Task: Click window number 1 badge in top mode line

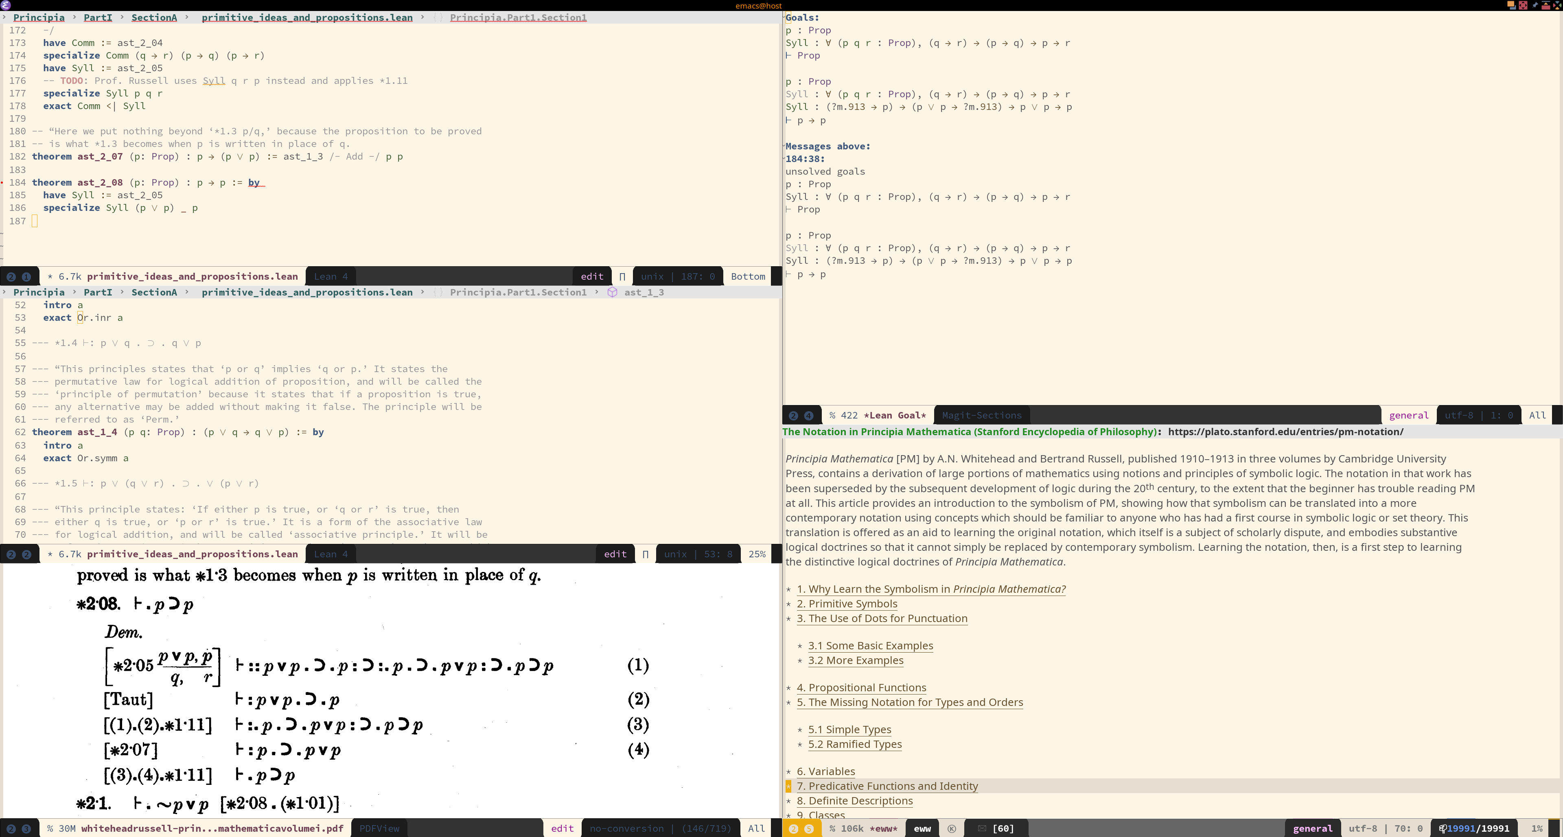Action: point(26,277)
